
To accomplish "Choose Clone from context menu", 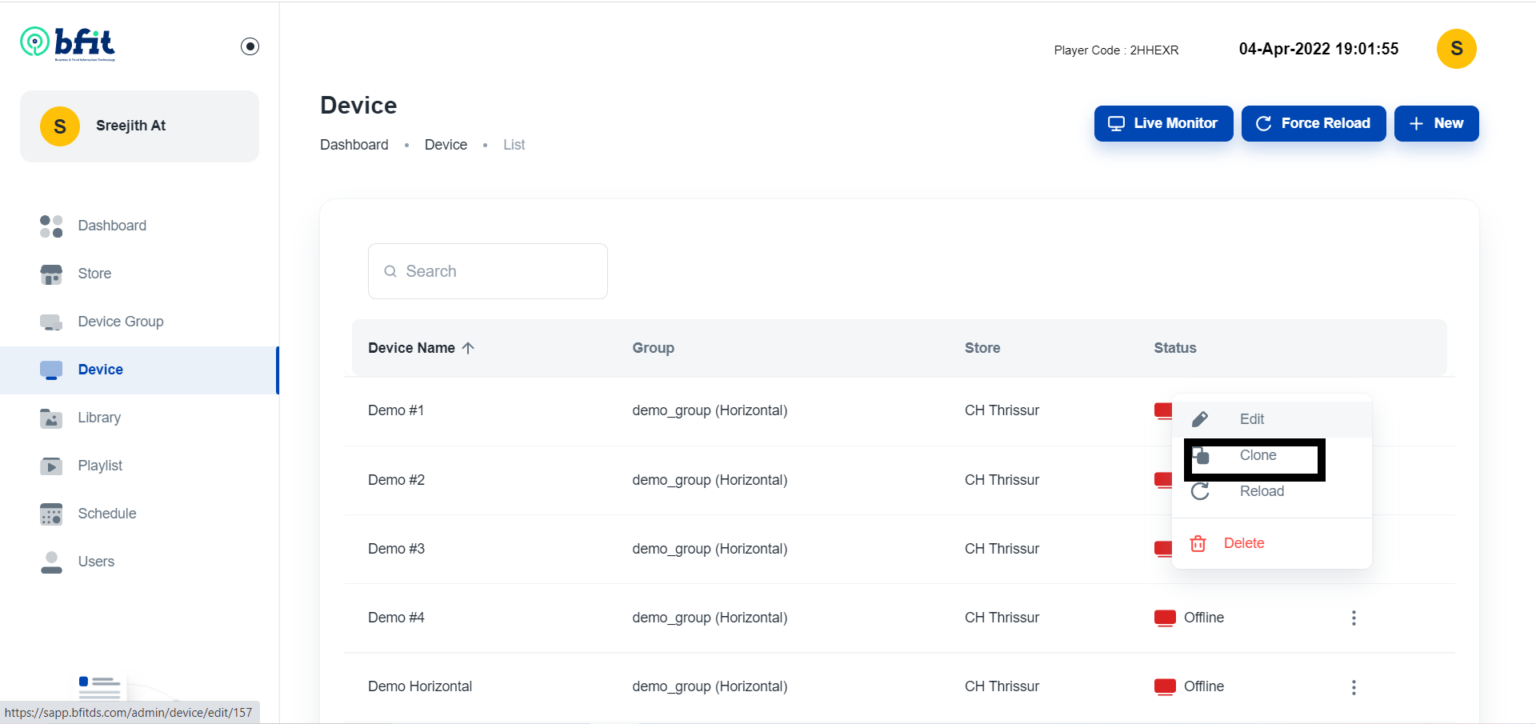I will coord(1272,455).
